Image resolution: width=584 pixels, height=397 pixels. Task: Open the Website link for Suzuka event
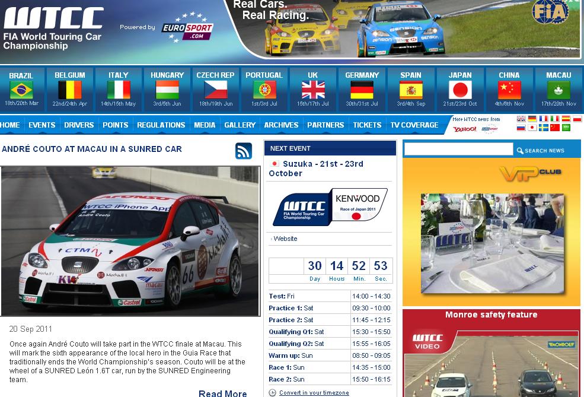[285, 239]
